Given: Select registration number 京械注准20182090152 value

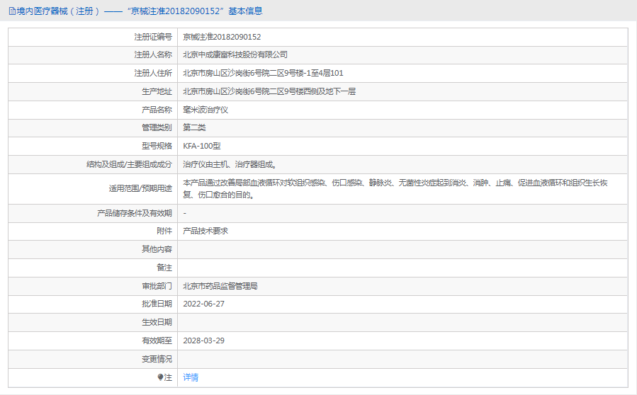Looking at the screenshot, I should pos(222,37).
